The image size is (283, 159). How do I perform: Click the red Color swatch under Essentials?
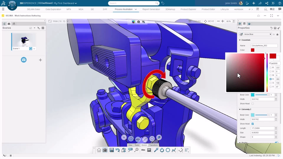coord(253,50)
